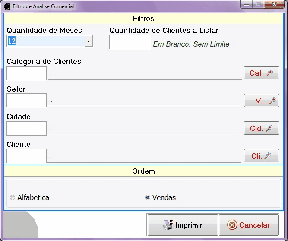Click the Cidade code input field
This screenshot has height=241, width=288.
pyautogui.click(x=26, y=128)
